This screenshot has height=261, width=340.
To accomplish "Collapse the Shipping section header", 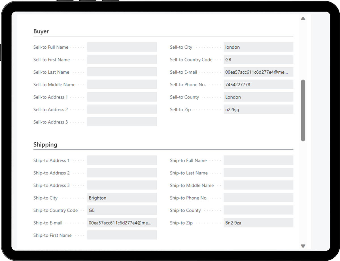I will 45,145.
